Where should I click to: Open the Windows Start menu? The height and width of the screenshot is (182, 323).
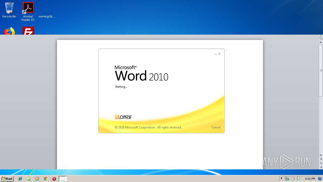(7, 178)
